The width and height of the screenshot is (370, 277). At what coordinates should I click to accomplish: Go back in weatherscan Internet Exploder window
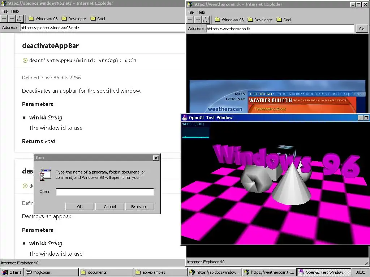(x=190, y=20)
